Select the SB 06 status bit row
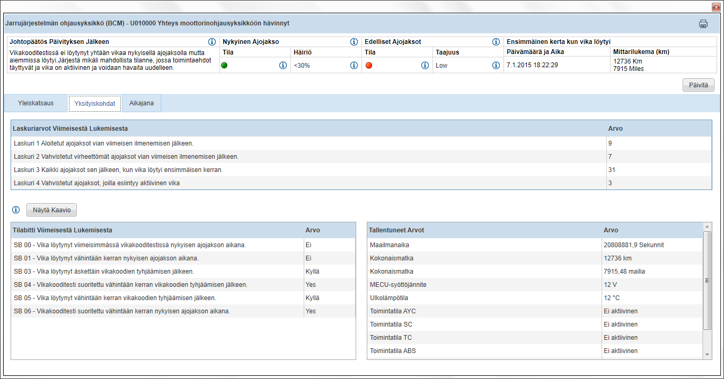Image resolution: width=724 pixels, height=379 pixels. click(183, 311)
